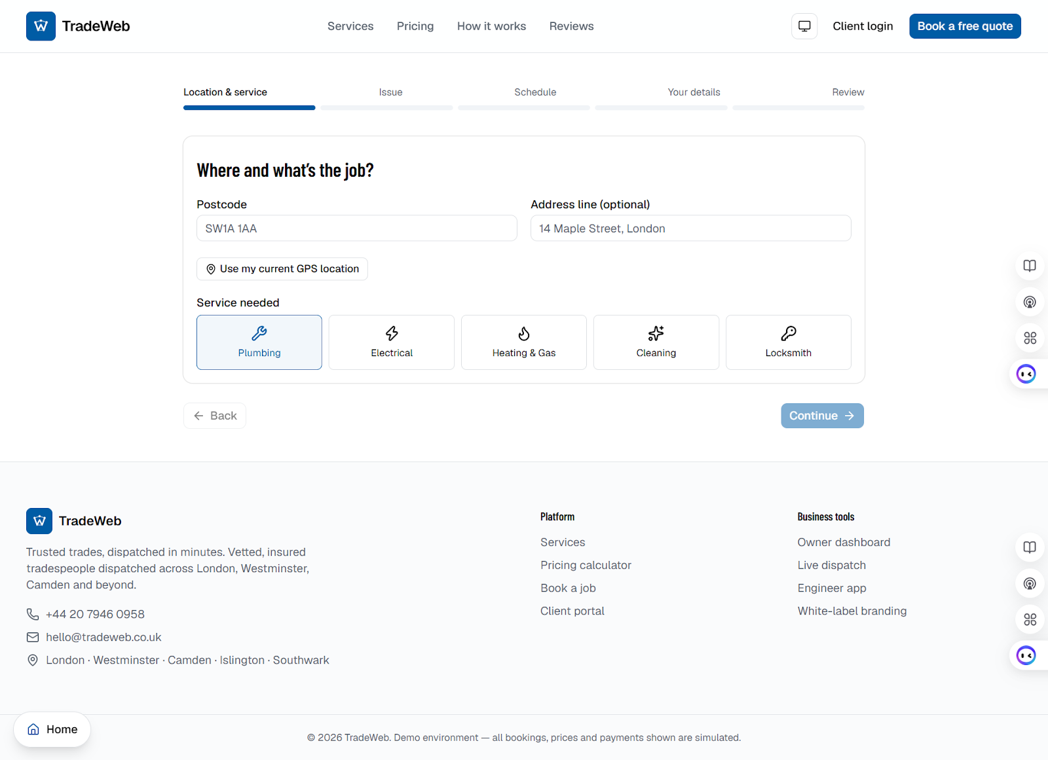1048x760 pixels.
Task: Click the podcast icon in lower side panel
Action: click(1030, 583)
